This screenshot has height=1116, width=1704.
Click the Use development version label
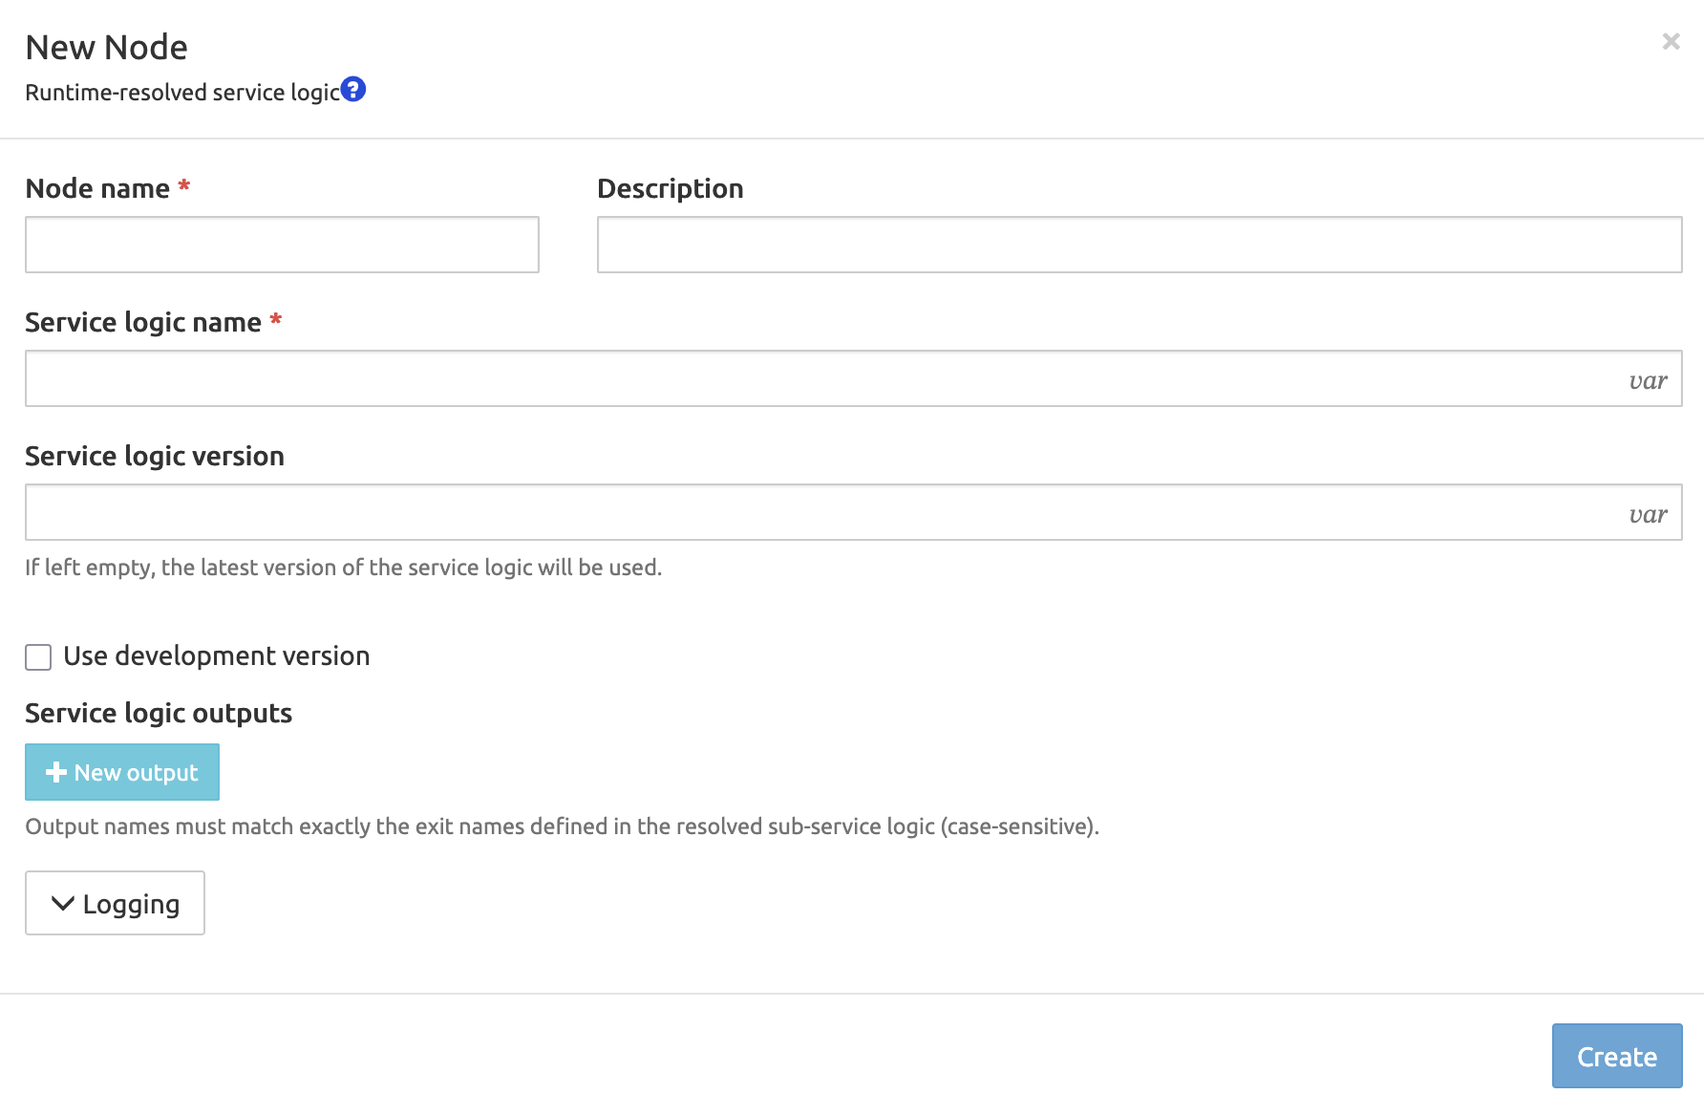[x=216, y=655]
